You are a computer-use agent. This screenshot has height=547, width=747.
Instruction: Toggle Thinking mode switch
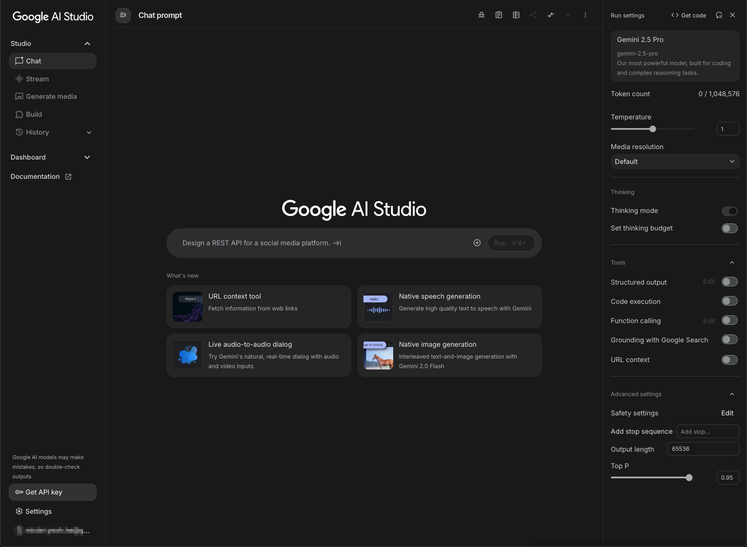click(730, 211)
